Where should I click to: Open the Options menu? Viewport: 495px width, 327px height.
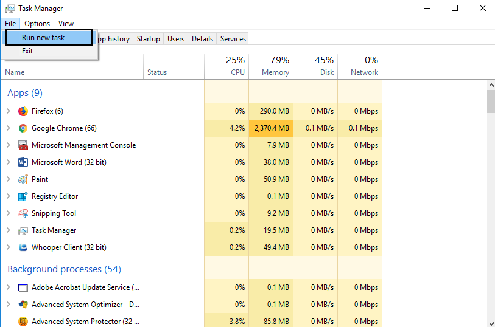tap(37, 24)
